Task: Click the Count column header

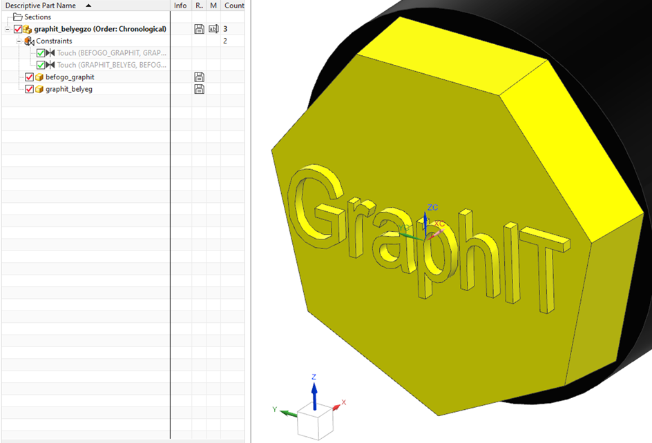Action: point(234,6)
